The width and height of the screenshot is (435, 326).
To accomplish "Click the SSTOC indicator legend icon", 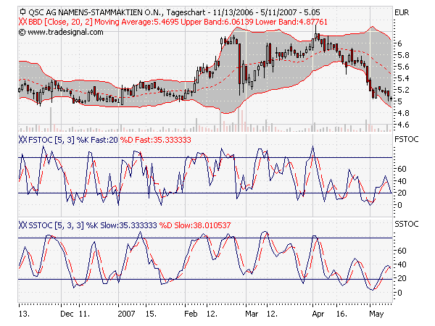I will pos(22,225).
